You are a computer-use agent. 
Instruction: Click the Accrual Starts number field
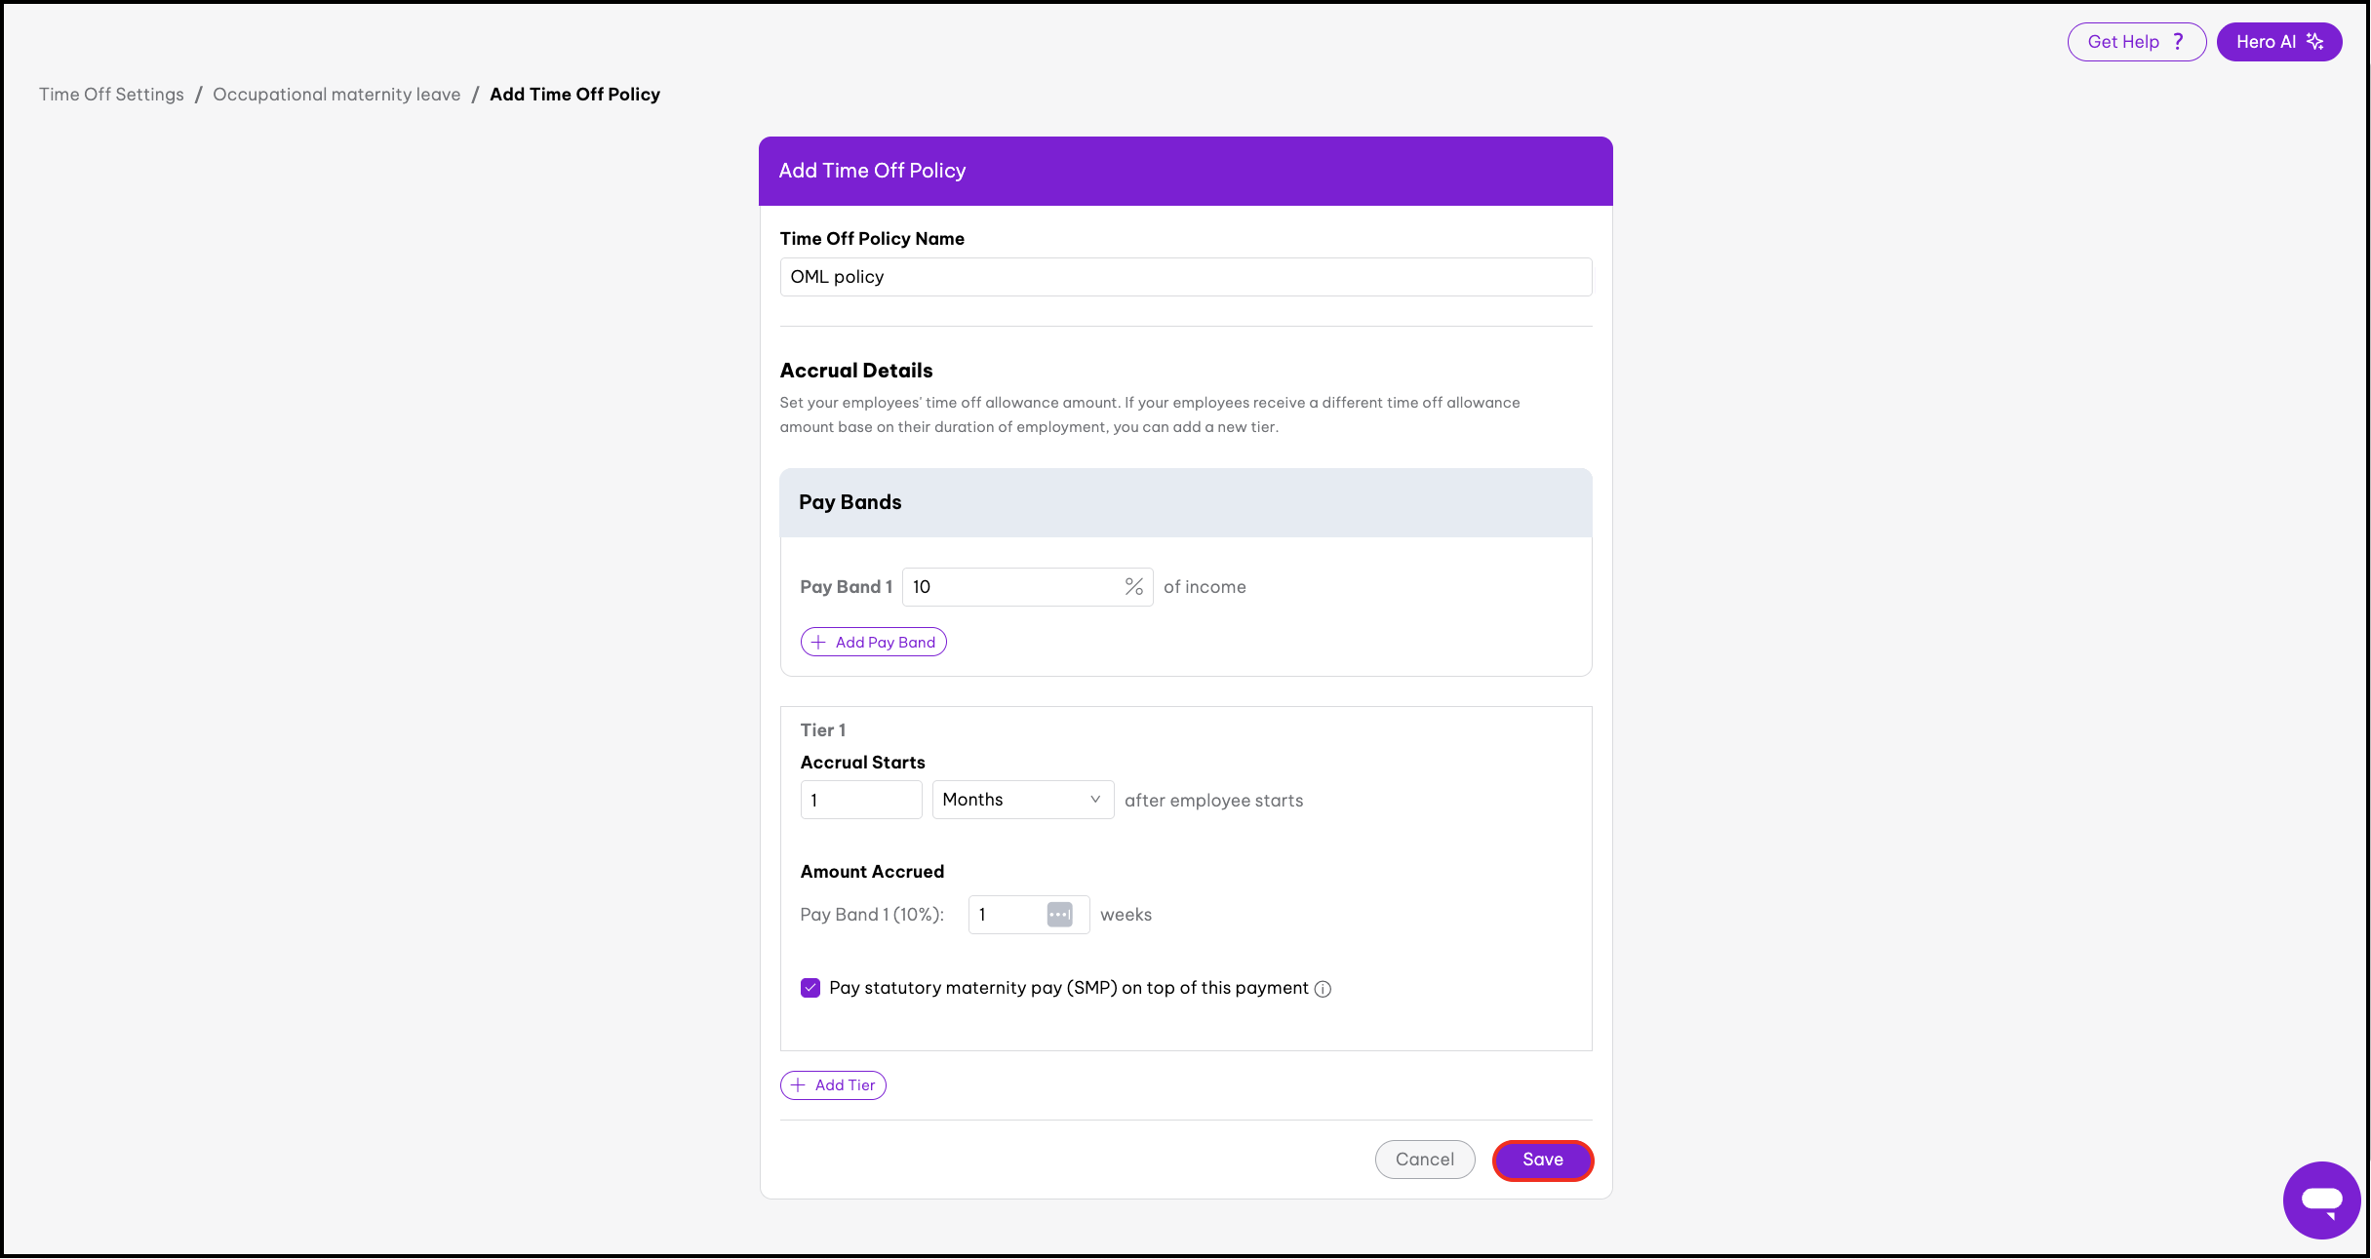point(860,800)
